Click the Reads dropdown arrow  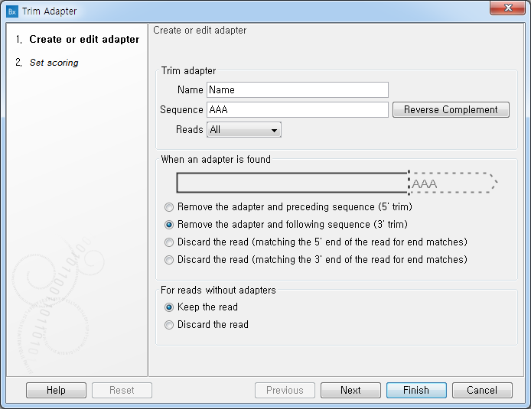(274, 130)
